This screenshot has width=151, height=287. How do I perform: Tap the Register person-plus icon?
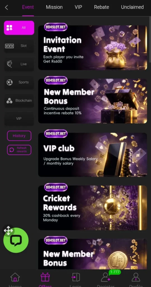coord(106,277)
